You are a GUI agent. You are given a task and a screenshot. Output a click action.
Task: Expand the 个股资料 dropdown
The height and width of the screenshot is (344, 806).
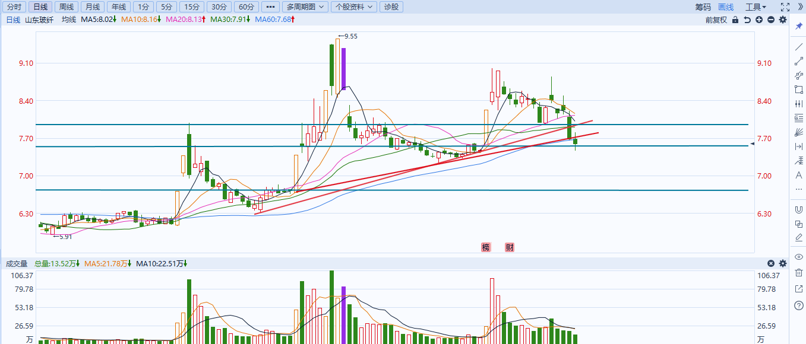pos(353,7)
